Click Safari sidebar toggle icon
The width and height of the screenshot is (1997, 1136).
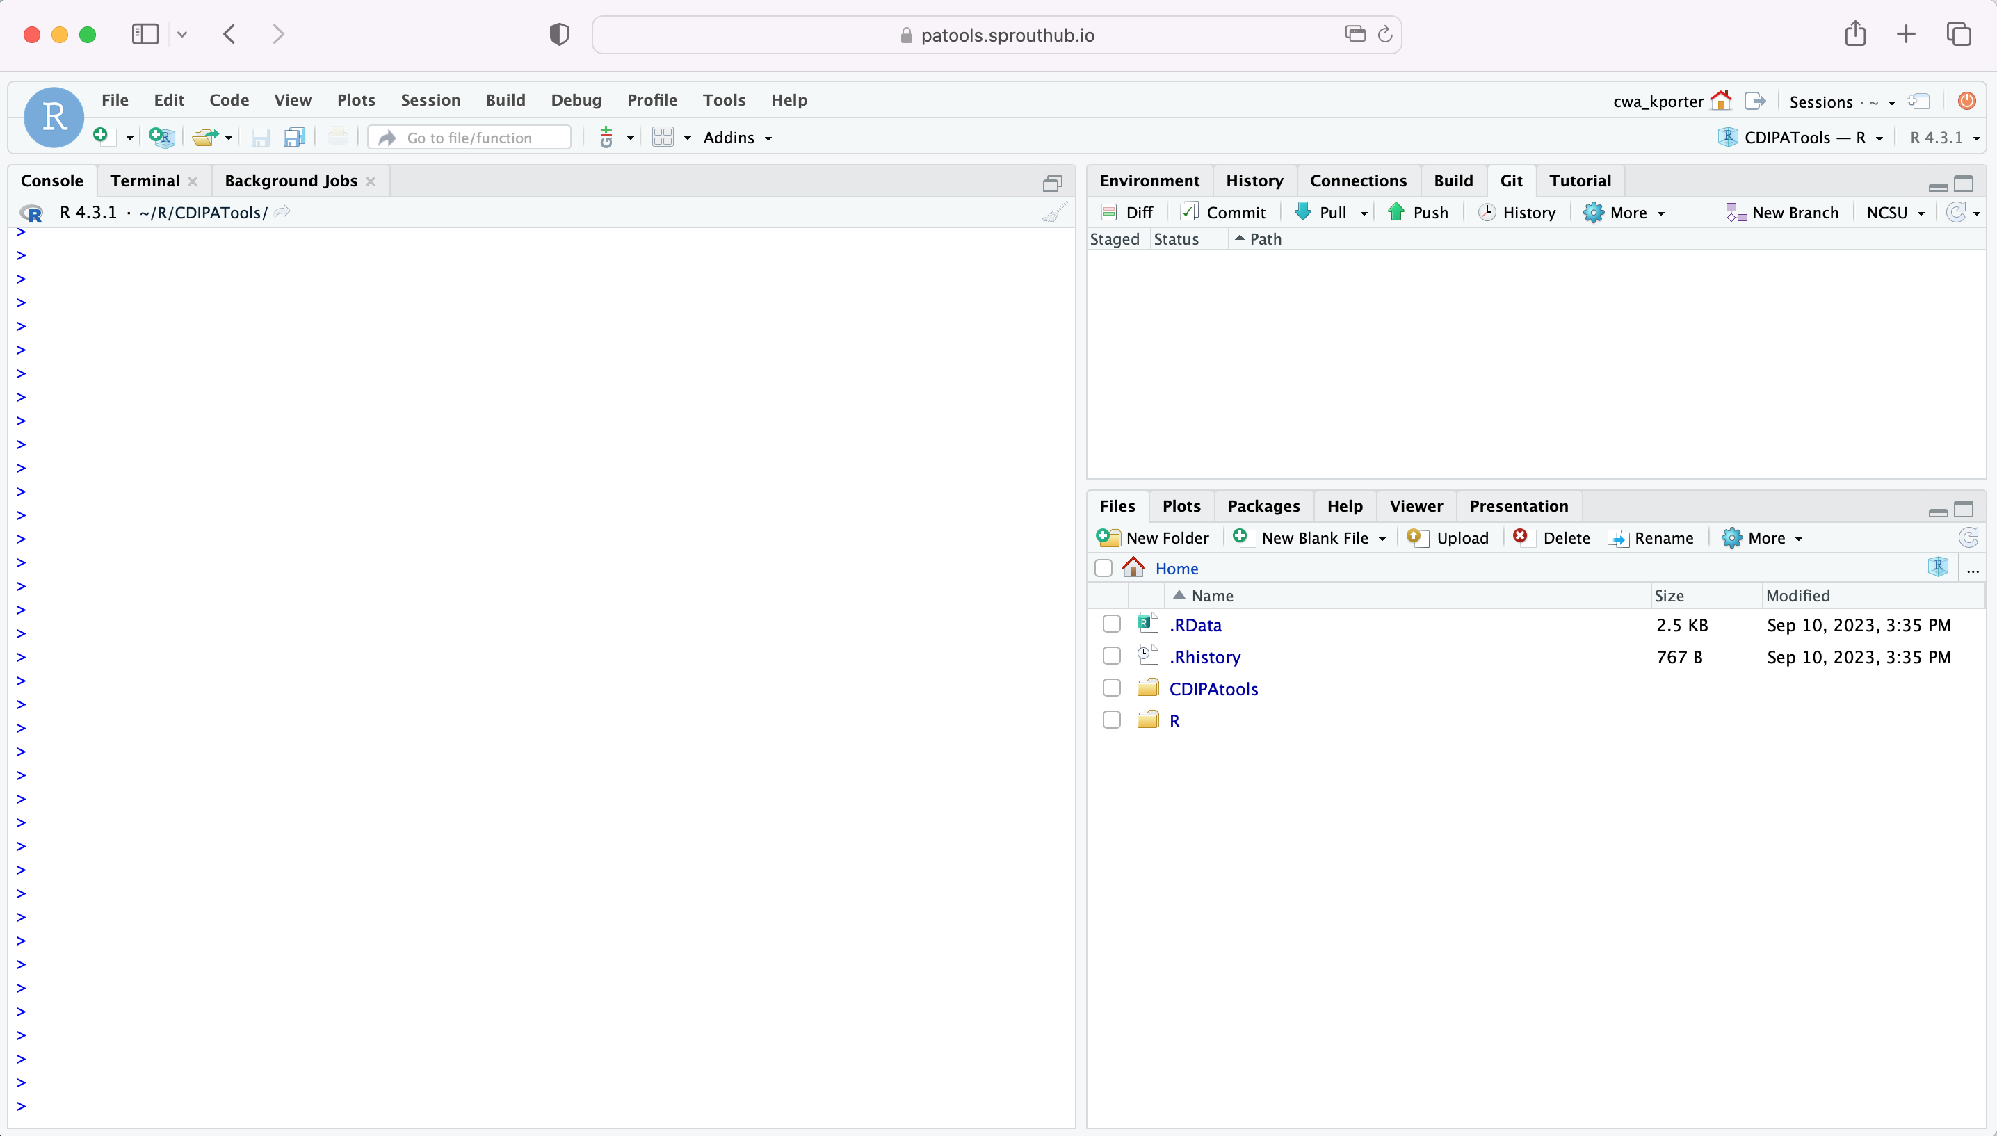pos(145,34)
